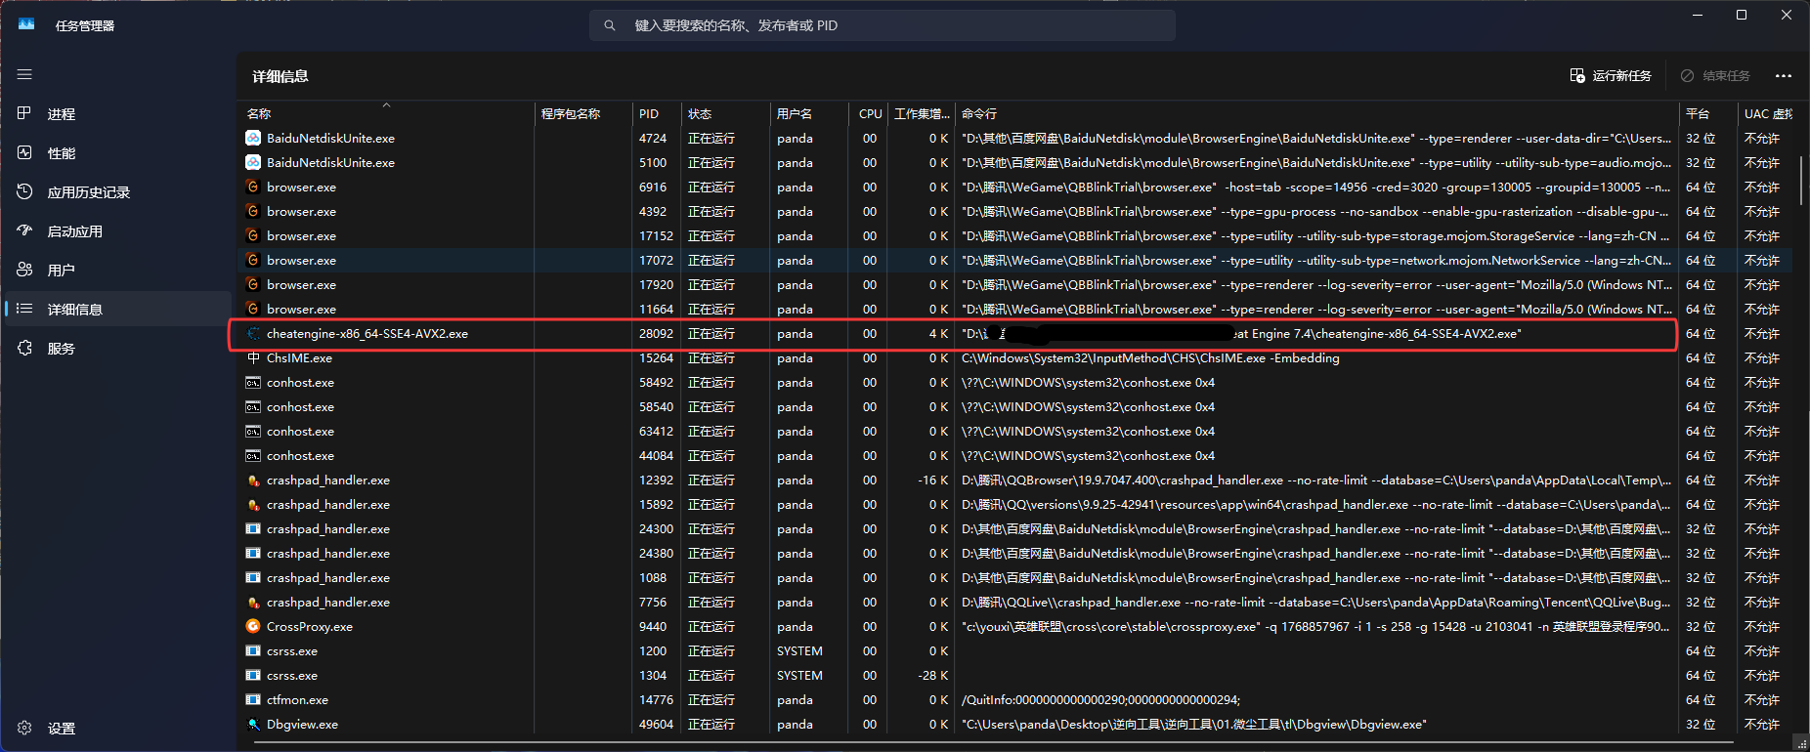Select Dbgview.exe process icon
1810x752 pixels.
click(253, 724)
